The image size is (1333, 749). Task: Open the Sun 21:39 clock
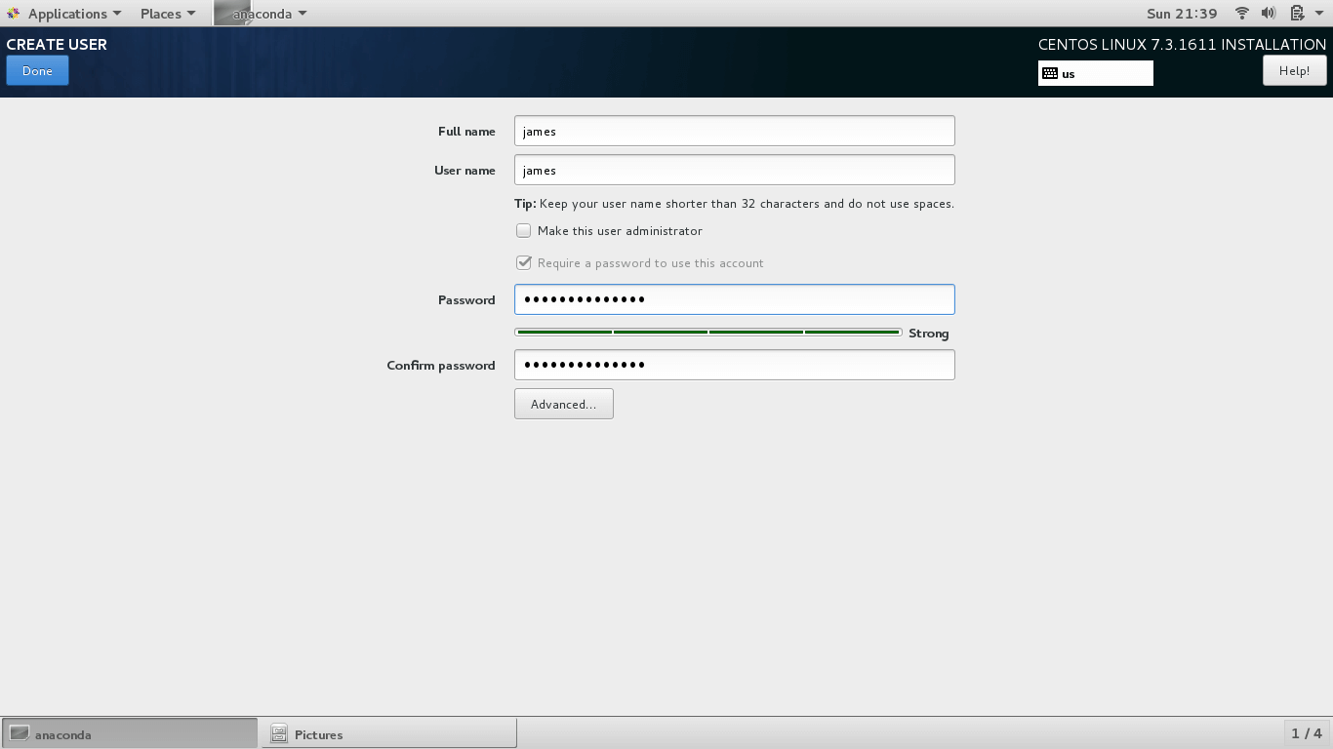coord(1182,14)
